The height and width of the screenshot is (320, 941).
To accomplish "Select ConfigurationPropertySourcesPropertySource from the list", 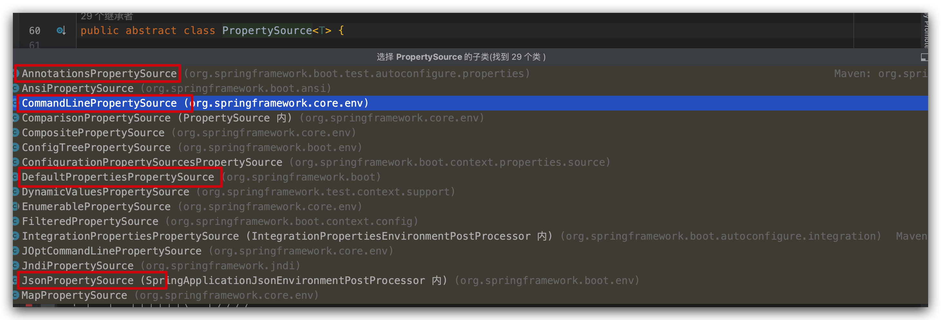I will pos(152,162).
